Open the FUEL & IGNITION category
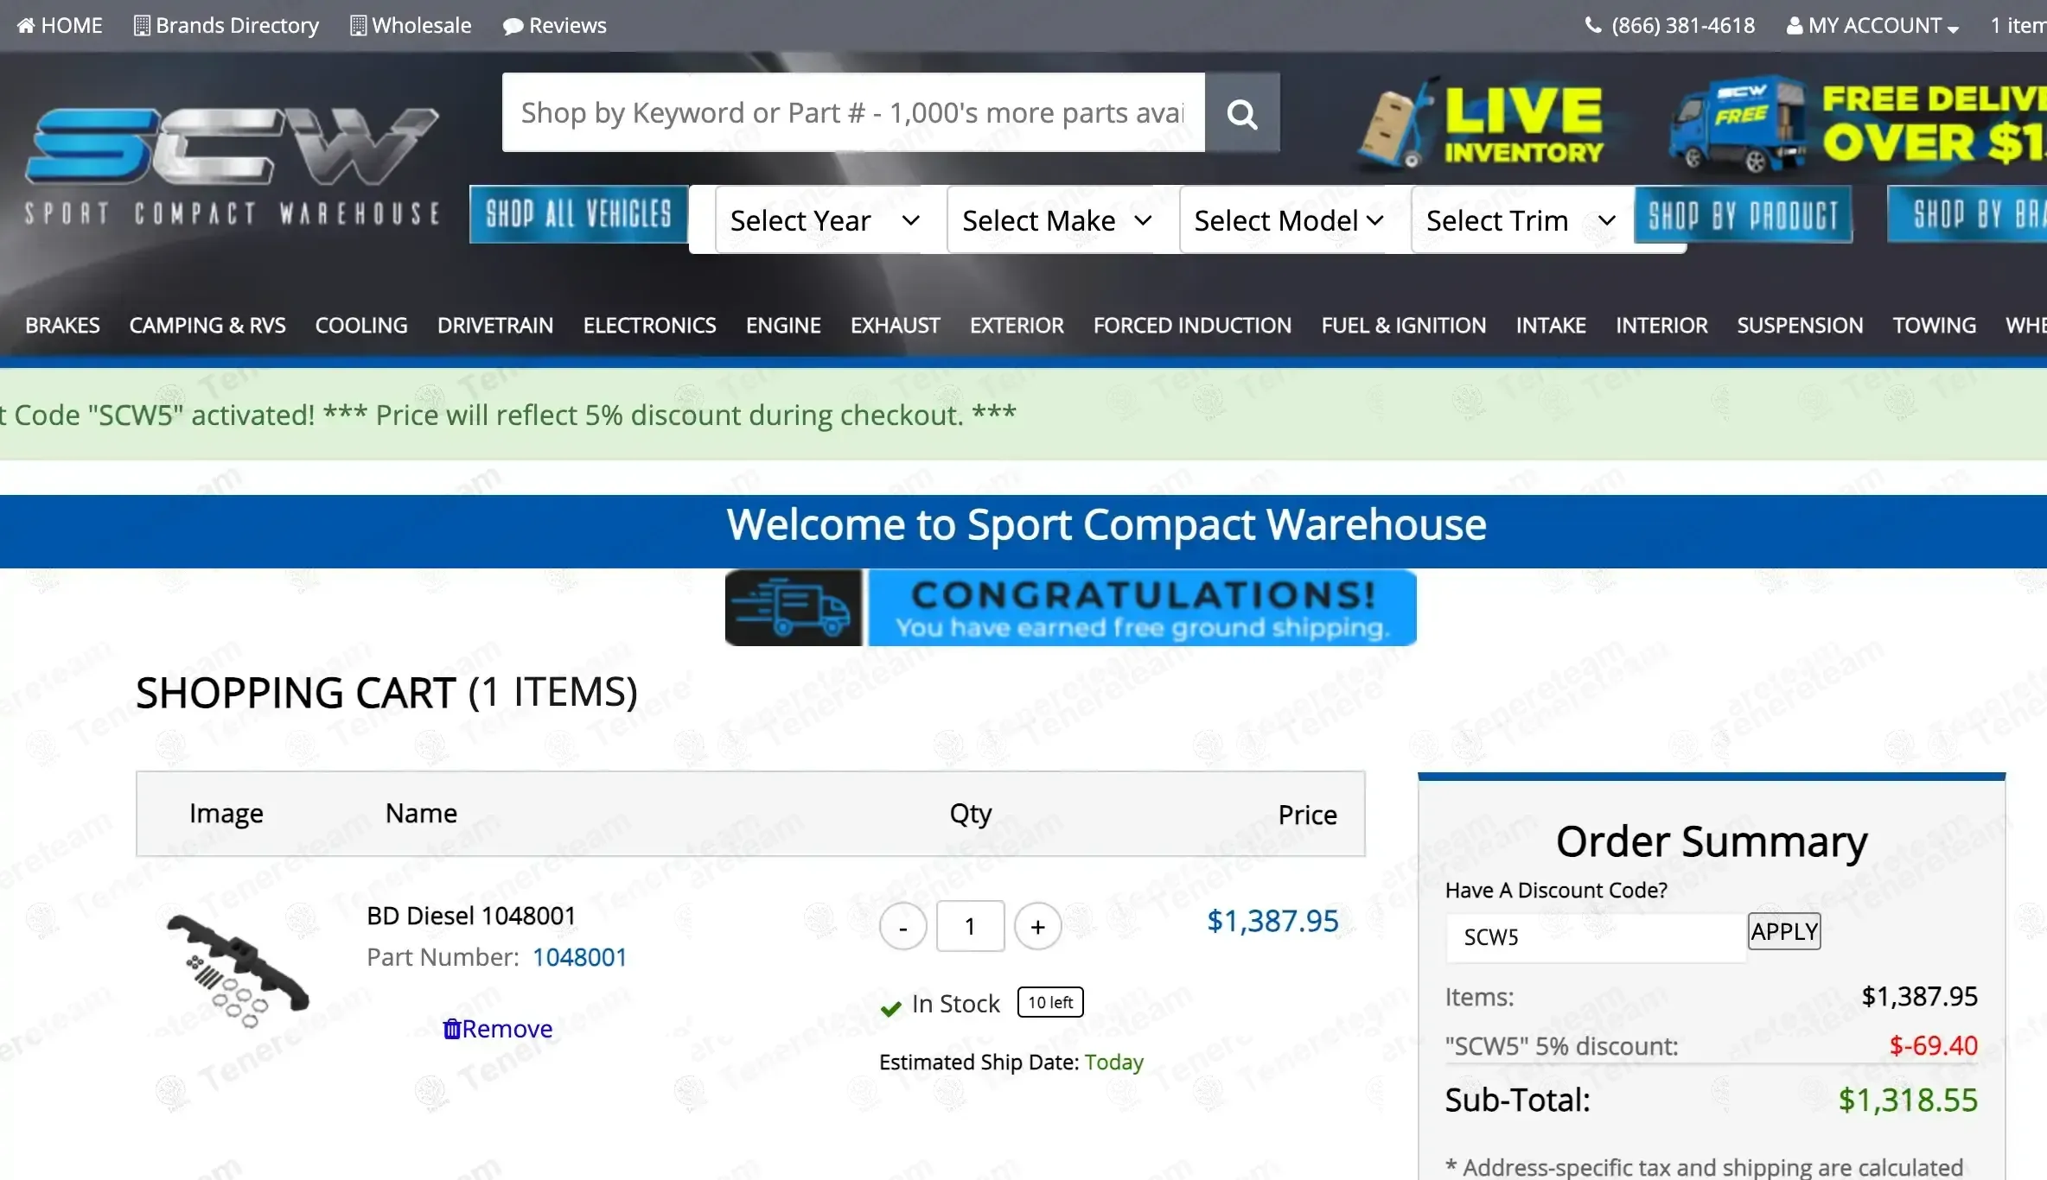The image size is (2047, 1180). point(1404,325)
